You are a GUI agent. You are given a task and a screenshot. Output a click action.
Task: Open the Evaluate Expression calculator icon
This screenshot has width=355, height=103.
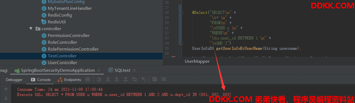pyautogui.click(x=155, y=79)
